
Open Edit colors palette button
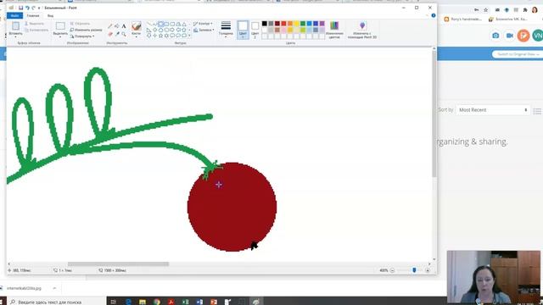[334, 30]
